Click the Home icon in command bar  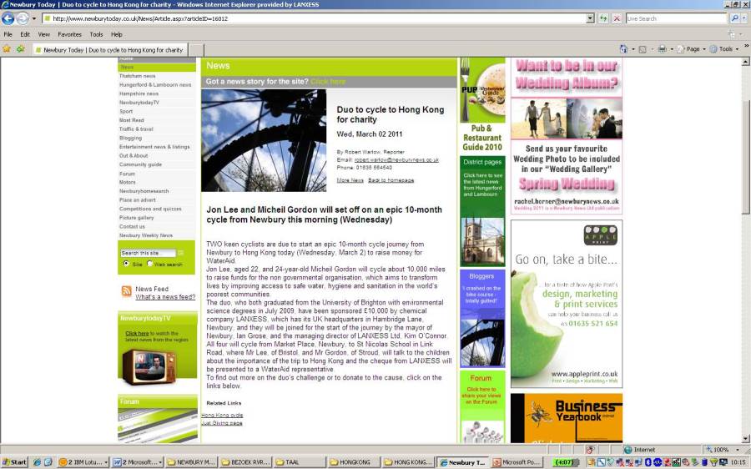coord(624,49)
